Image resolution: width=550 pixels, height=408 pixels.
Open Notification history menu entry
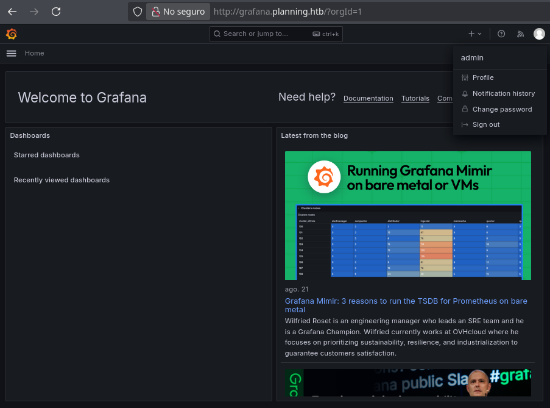pos(500,93)
